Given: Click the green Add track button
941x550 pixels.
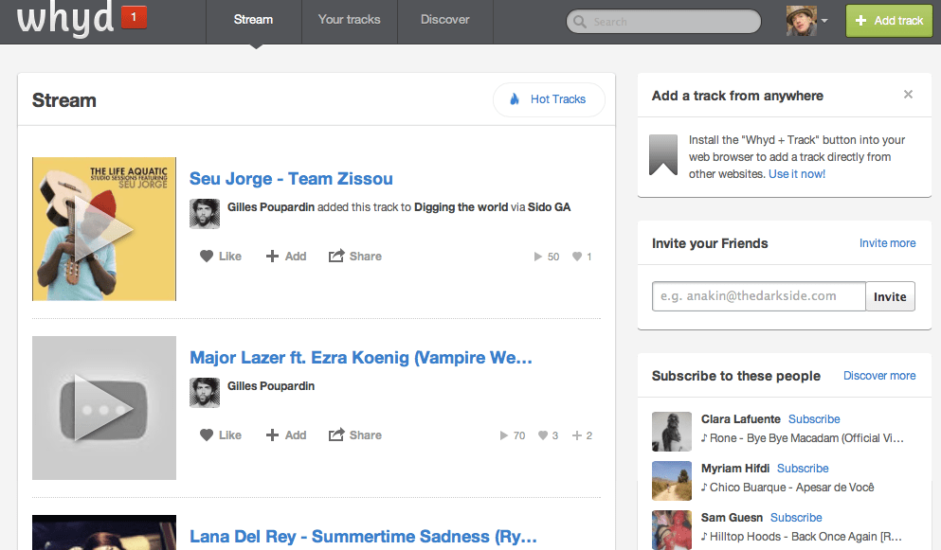Looking at the screenshot, I should tap(888, 21).
